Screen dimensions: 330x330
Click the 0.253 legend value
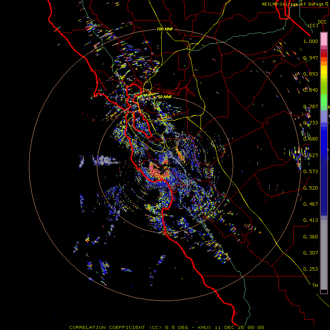[311, 269]
